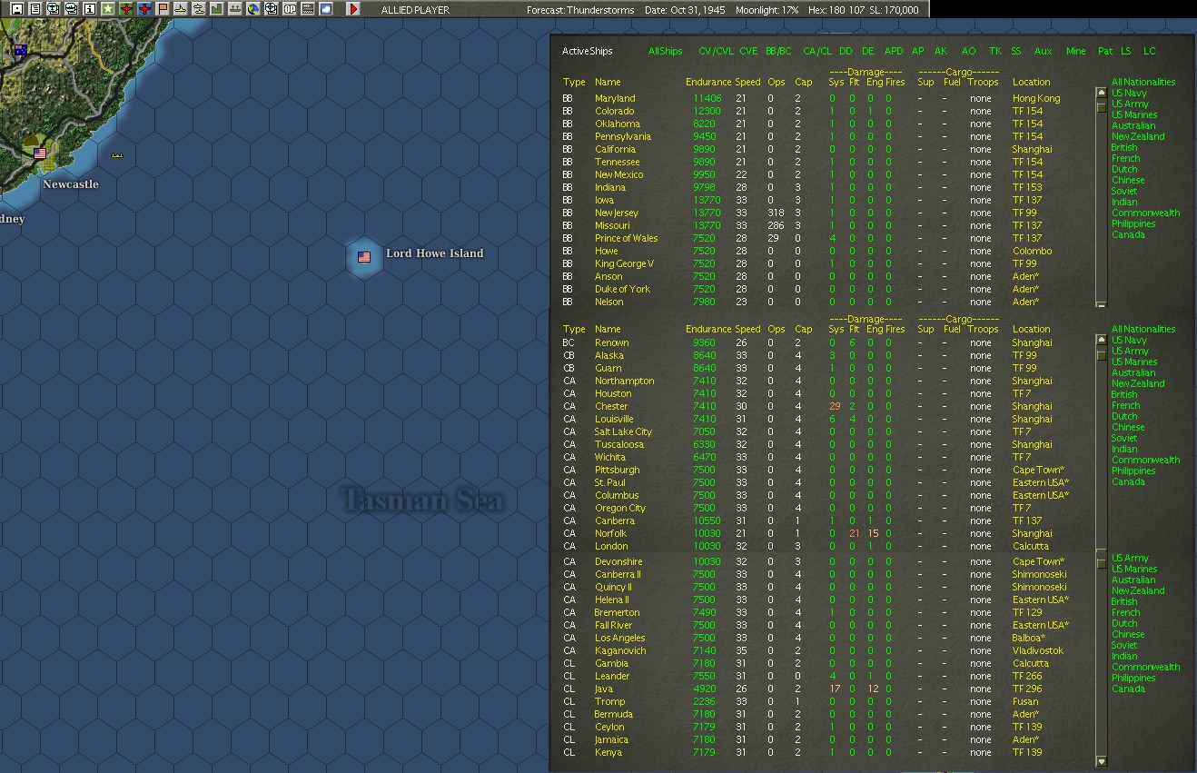1197x773 pixels.
Task: Toggle the ActiveShips filter
Action: [587, 51]
